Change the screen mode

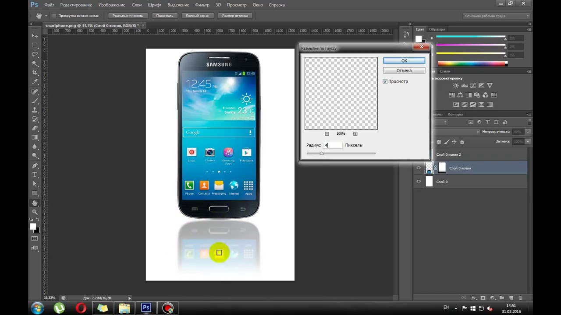coord(35,248)
